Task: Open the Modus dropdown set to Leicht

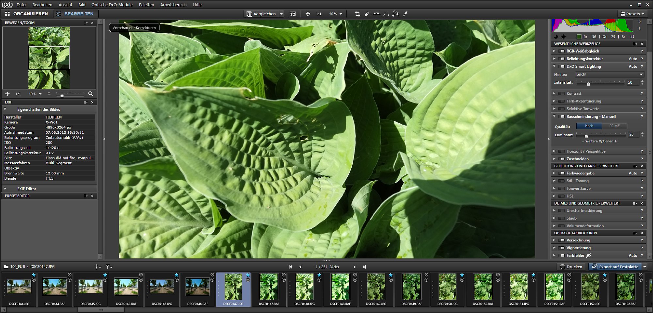Action: pos(609,75)
